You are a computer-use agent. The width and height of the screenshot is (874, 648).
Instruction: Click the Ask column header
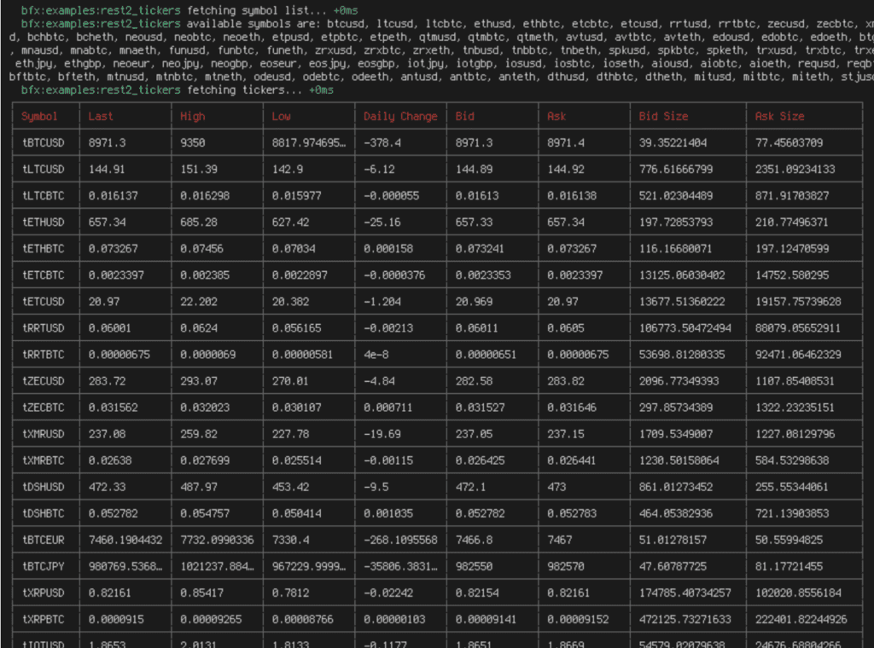556,117
